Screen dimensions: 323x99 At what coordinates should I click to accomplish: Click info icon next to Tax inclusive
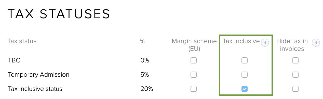click(265, 43)
